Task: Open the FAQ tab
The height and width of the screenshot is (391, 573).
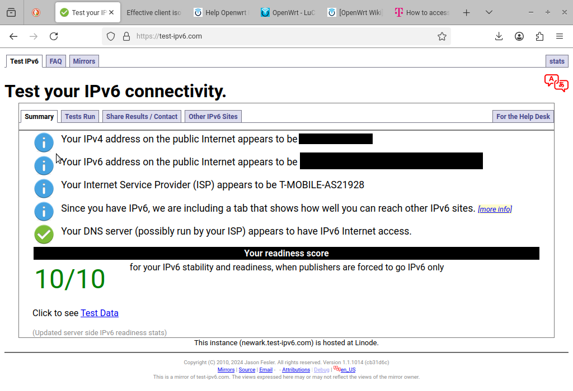Action: coord(55,61)
